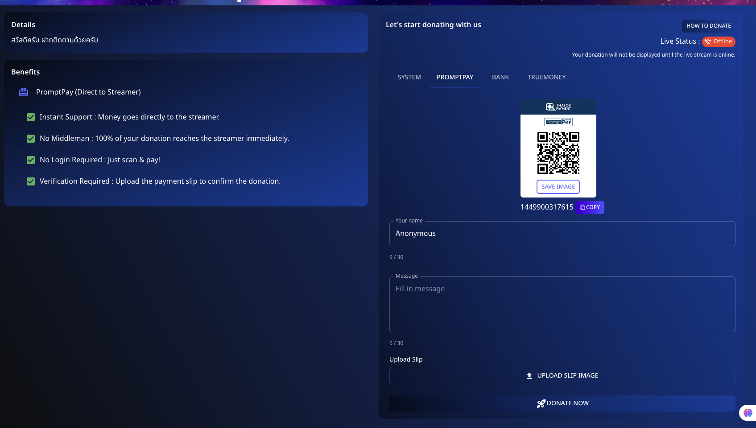Click the Upload Slip label

[406, 359]
